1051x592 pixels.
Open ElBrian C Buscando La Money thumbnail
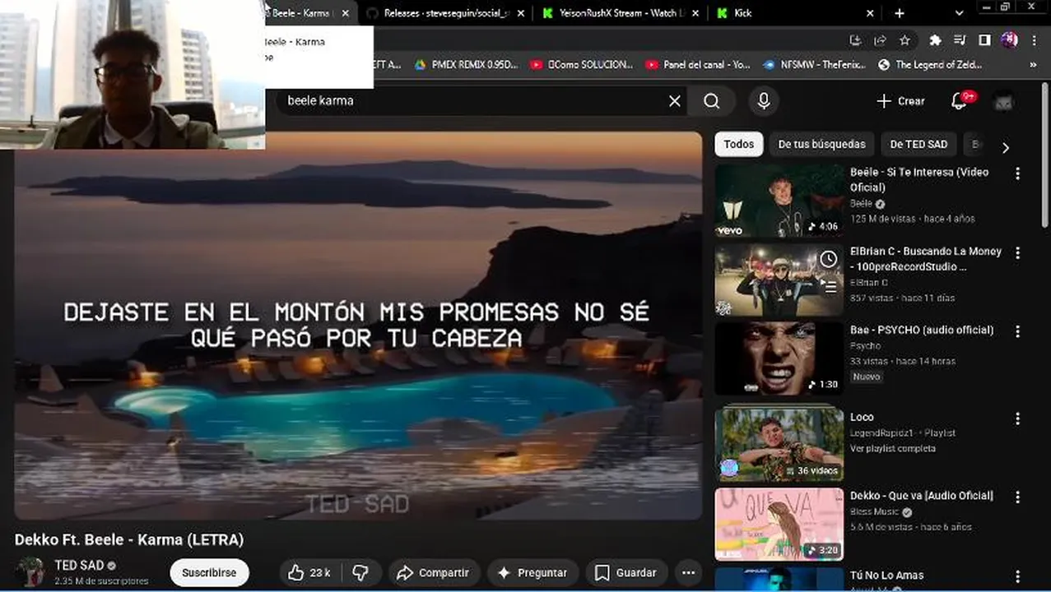(x=779, y=280)
